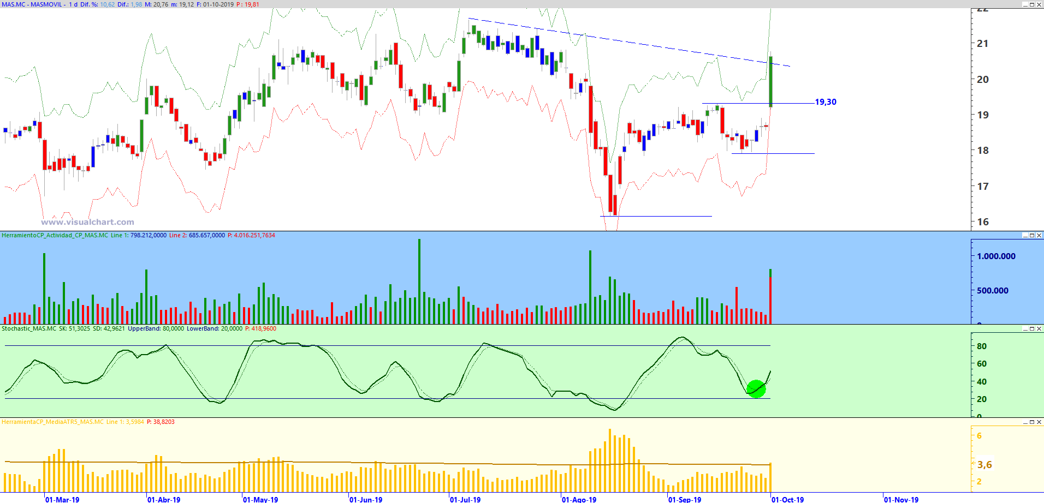
Task: Close the Actividad volume indicator panel
Action: tap(1039, 235)
